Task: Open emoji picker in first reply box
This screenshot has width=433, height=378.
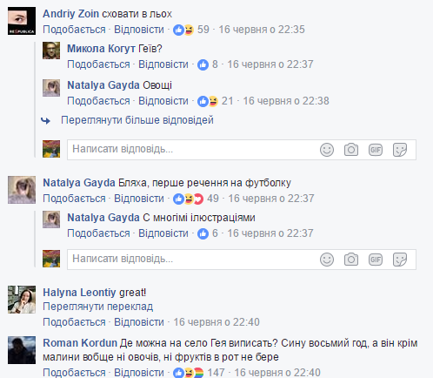Action: click(x=327, y=150)
